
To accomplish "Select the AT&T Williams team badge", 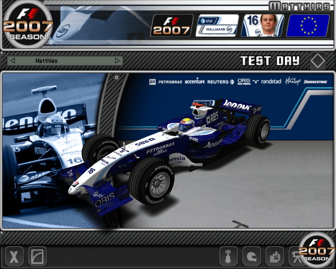I will tap(217, 25).
